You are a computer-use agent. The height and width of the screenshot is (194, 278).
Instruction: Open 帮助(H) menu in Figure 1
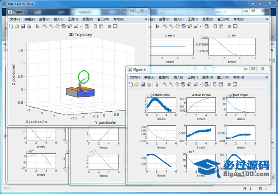coord(119,19)
